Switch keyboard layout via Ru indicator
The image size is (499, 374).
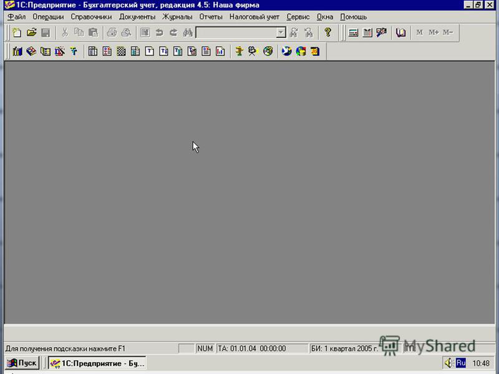pyautogui.click(x=460, y=363)
